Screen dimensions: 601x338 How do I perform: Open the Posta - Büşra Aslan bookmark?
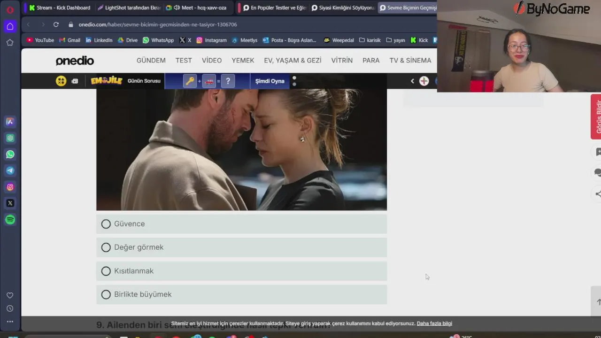coord(290,40)
